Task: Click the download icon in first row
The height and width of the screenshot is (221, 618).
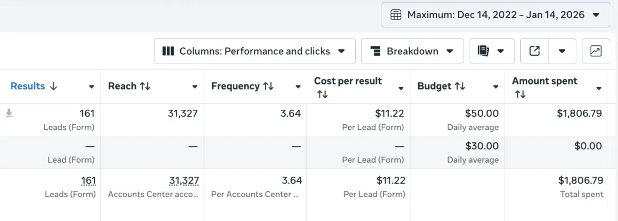Action: point(9,113)
